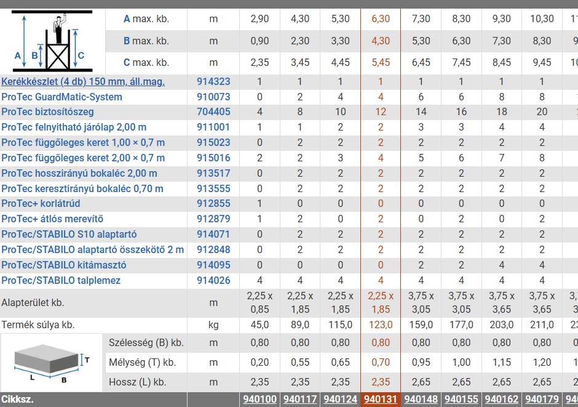Select ProTec függőleges keret 2,00 × 0,7 m
Screen dimensions: 578x407
(x=83, y=158)
